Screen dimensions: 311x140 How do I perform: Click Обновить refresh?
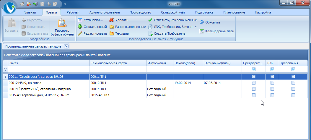coord(210,22)
